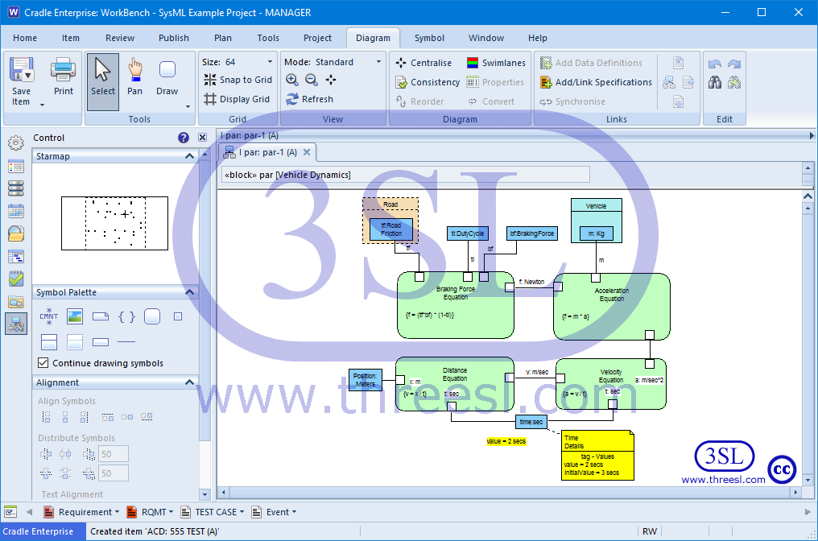This screenshot has height=541, width=818.
Task: Choose the comment symbol in Symbol Palette
Action: (49, 316)
